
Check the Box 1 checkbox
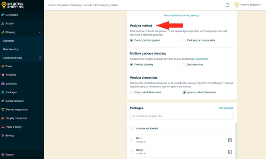(x=132, y=140)
